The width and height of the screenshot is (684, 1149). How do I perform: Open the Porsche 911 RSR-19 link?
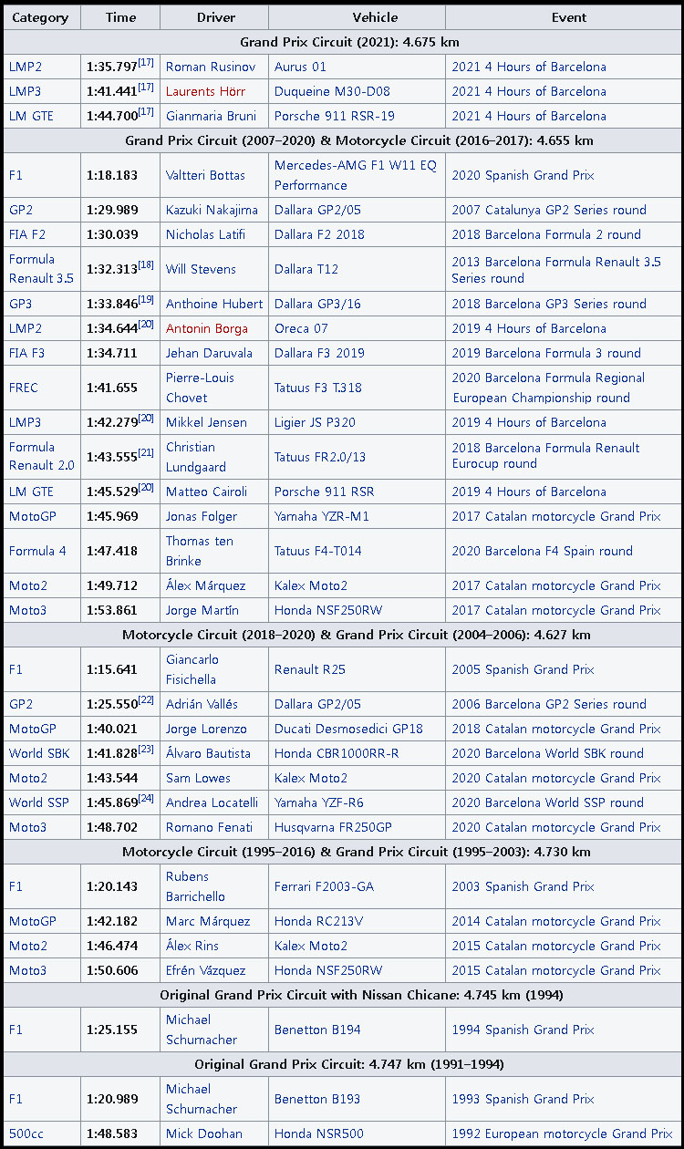pos(335,116)
